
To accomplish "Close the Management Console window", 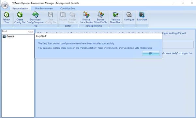I will point(192,3).
